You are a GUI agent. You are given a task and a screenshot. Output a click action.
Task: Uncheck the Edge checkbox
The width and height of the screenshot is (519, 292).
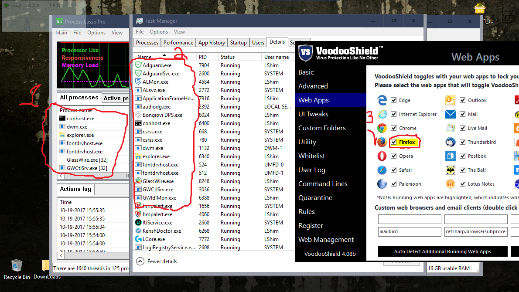393,100
